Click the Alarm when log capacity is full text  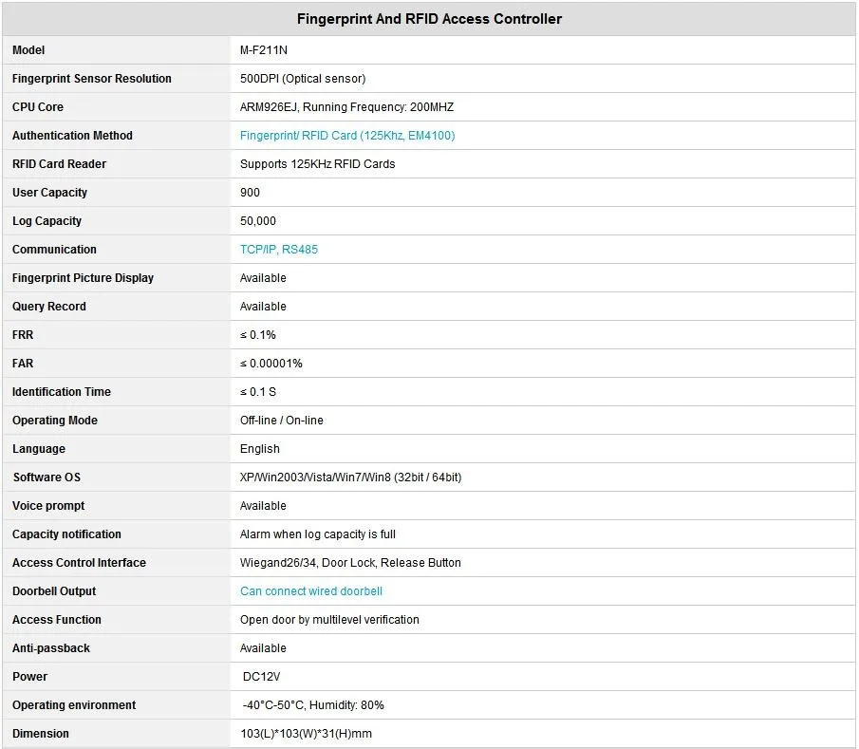pyautogui.click(x=318, y=534)
